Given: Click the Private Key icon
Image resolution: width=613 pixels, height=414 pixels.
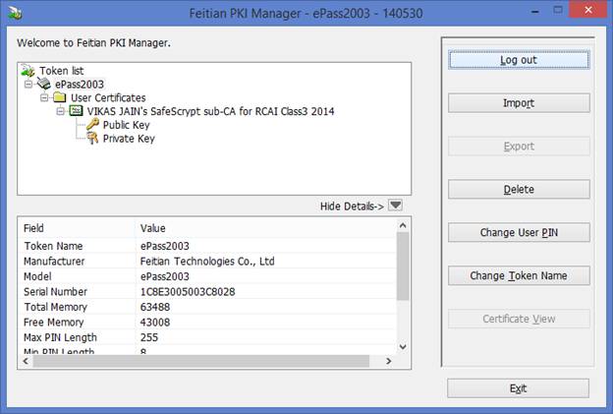Looking at the screenshot, I should coord(92,138).
